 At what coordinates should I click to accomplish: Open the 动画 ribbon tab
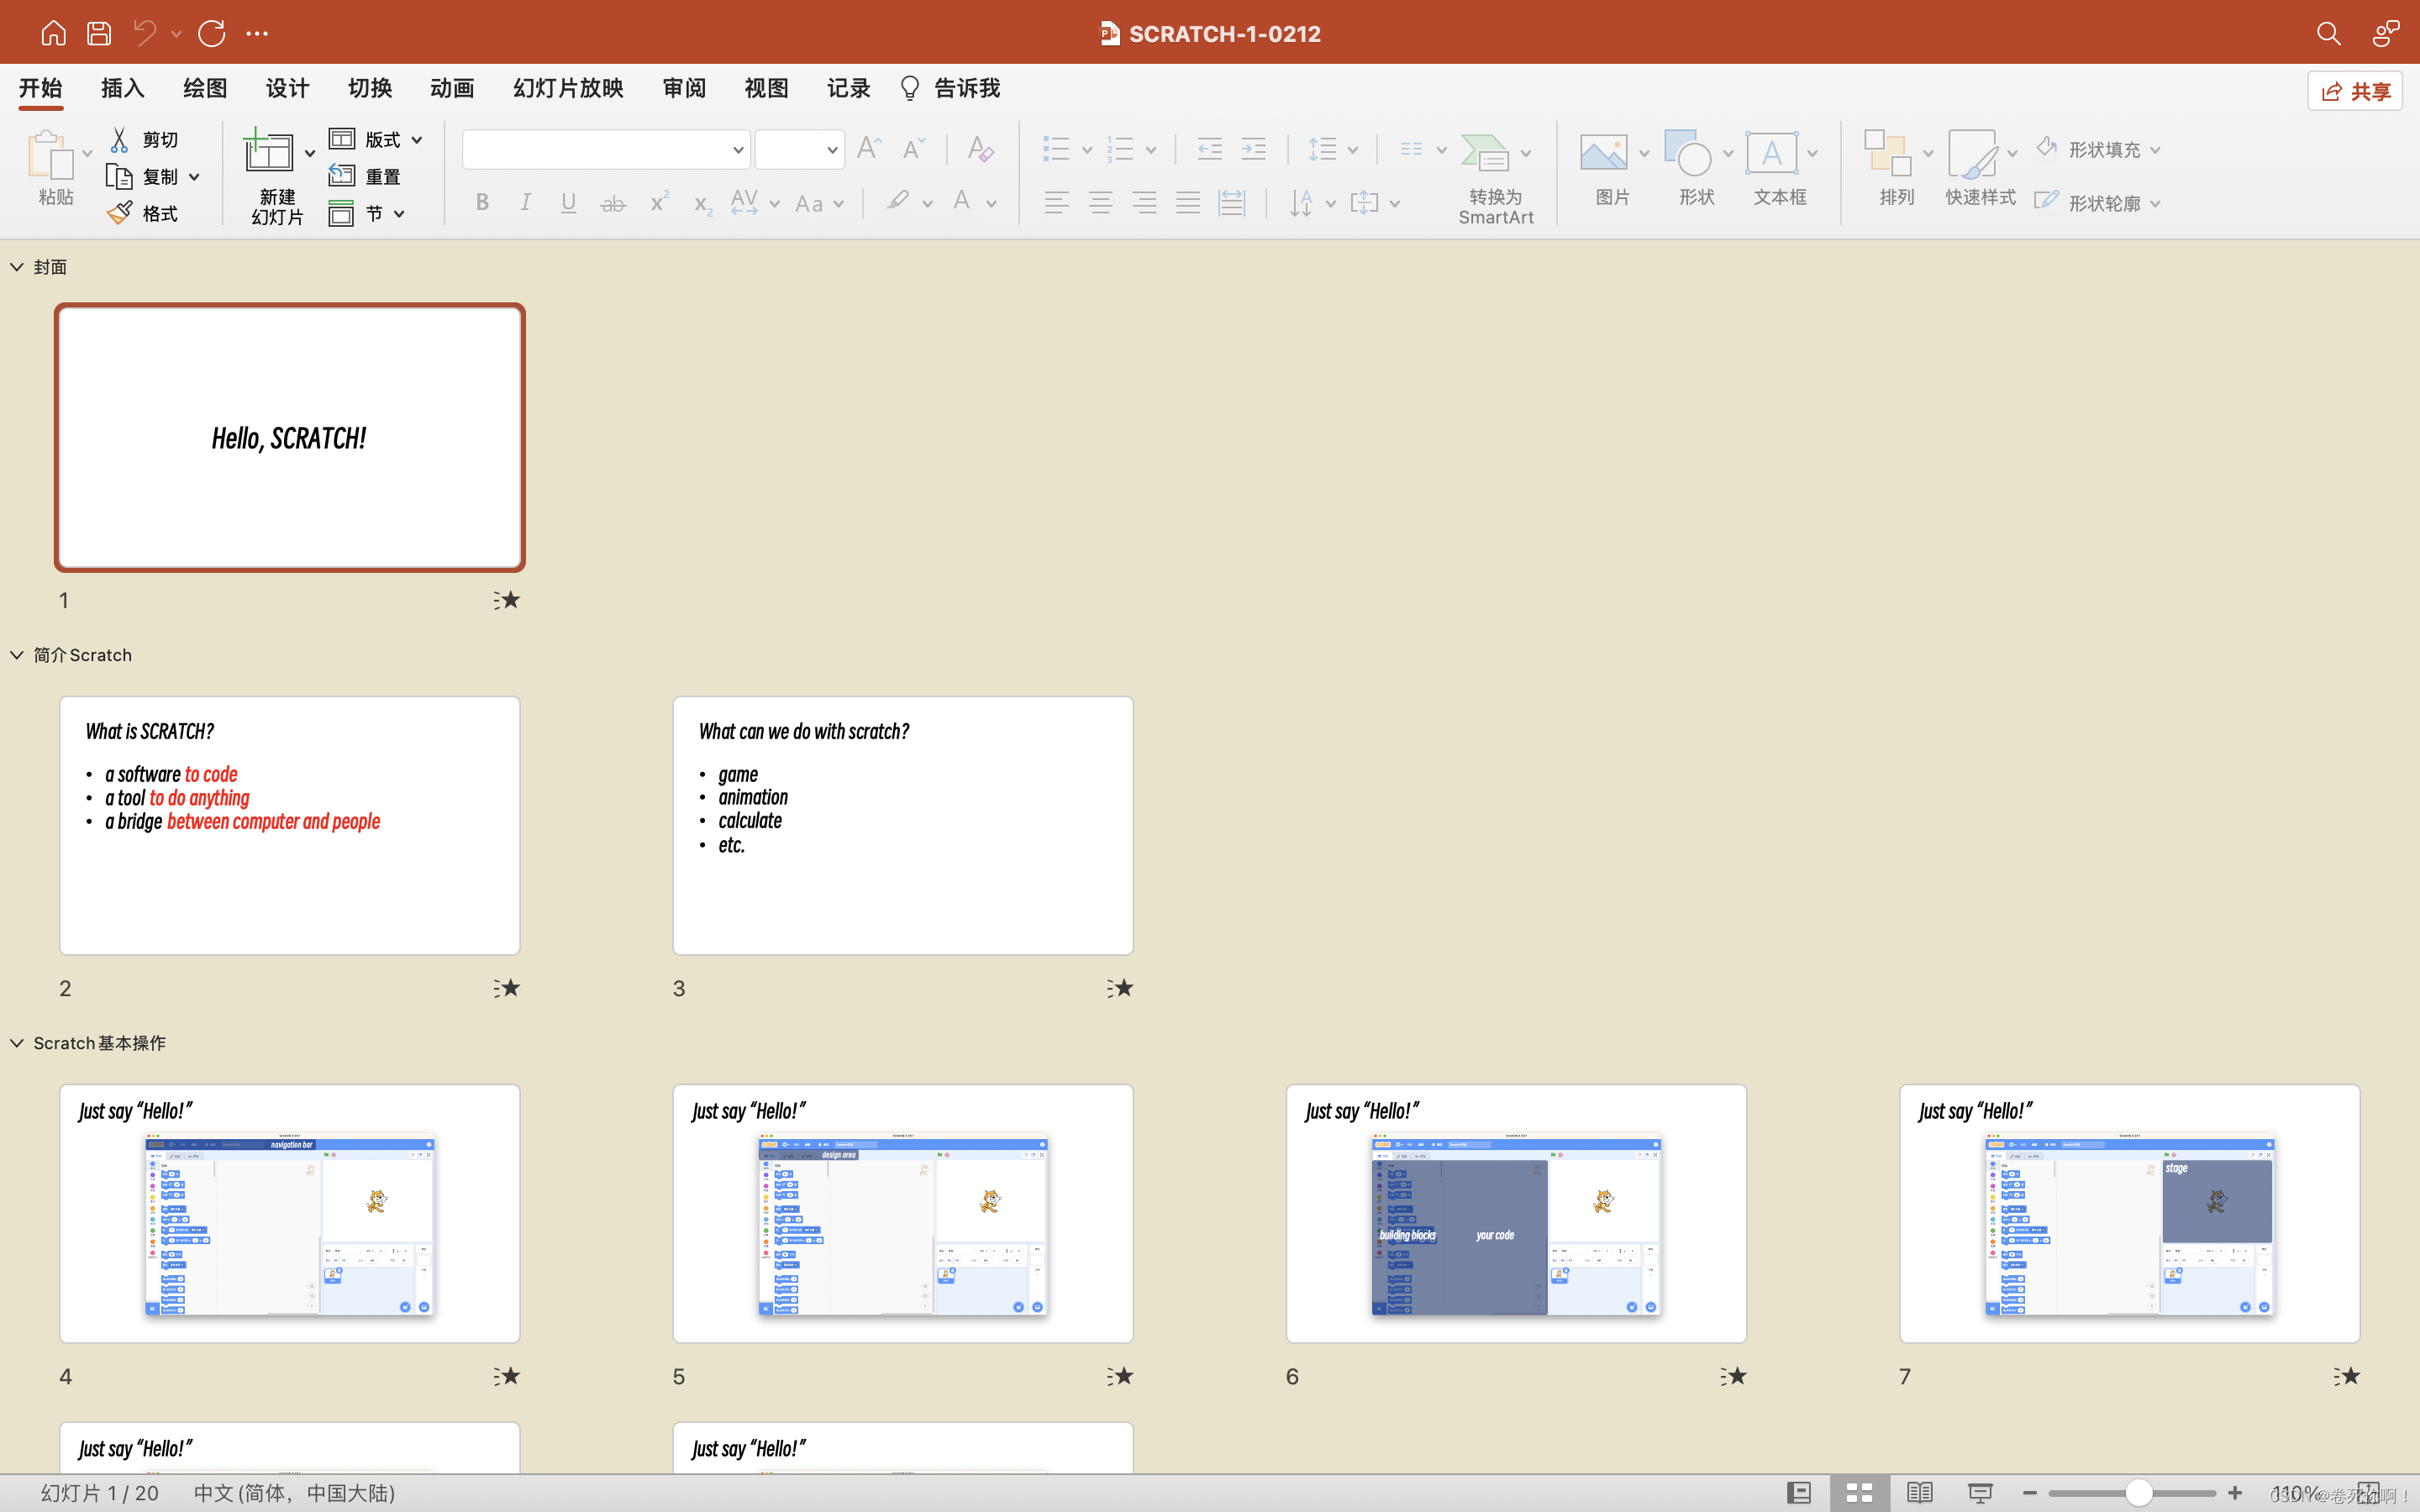point(452,88)
